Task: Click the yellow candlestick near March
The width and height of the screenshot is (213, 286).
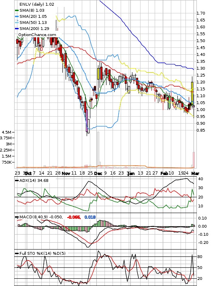Action: [192, 93]
